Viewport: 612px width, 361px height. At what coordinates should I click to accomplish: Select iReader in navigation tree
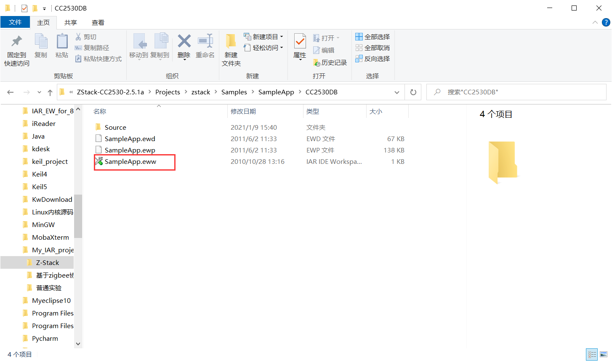[x=44, y=123]
